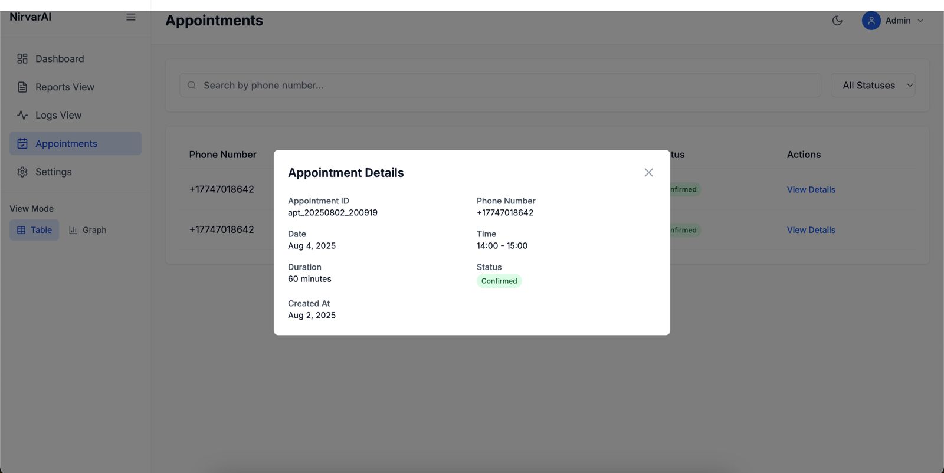This screenshot has width=944, height=473.
Task: Click the date value Aug 4, 2025
Action: coord(312,246)
